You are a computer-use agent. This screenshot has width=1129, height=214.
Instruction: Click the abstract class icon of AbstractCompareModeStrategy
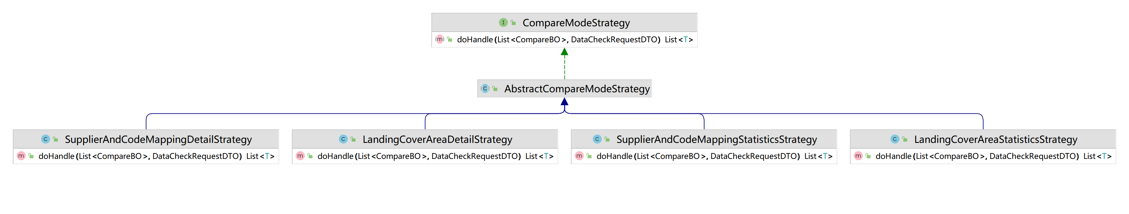pos(485,89)
